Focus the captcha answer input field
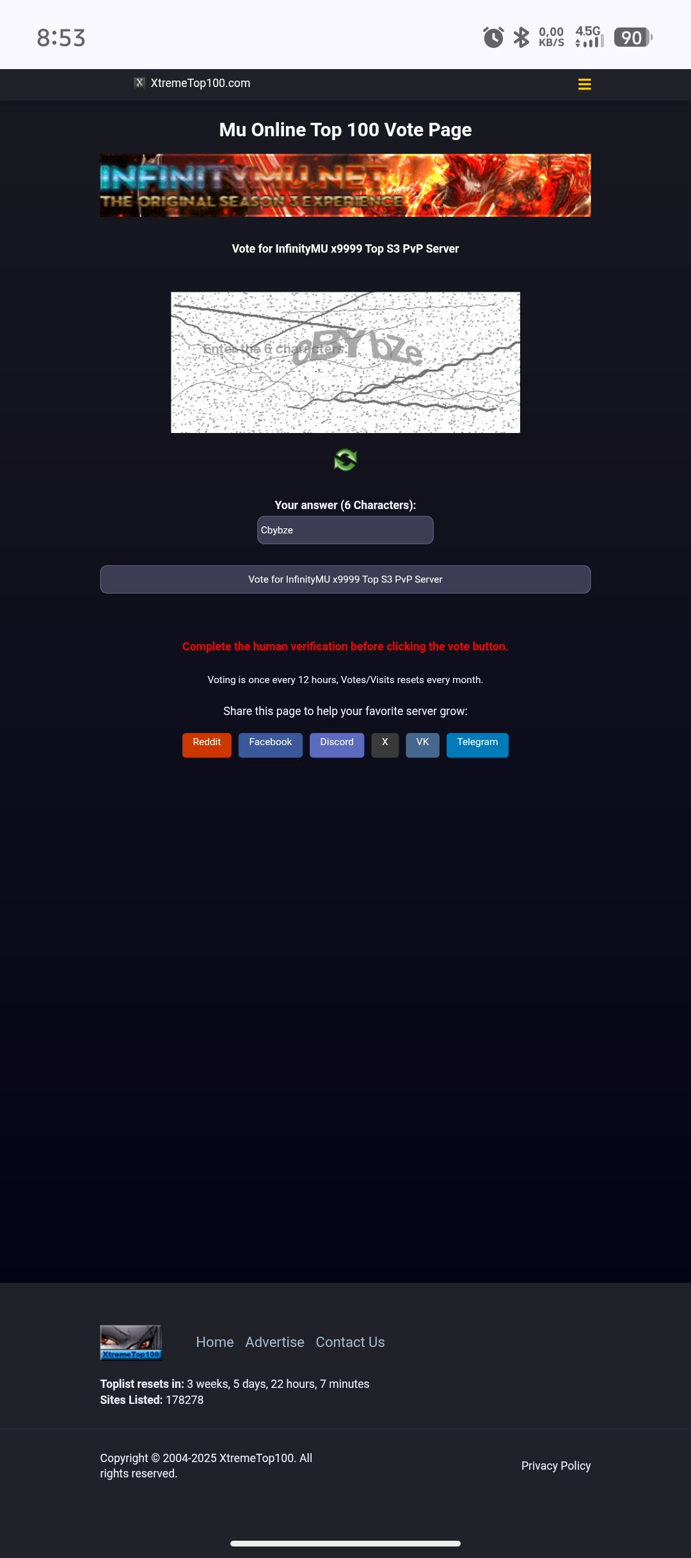The width and height of the screenshot is (691, 1558). (x=345, y=530)
